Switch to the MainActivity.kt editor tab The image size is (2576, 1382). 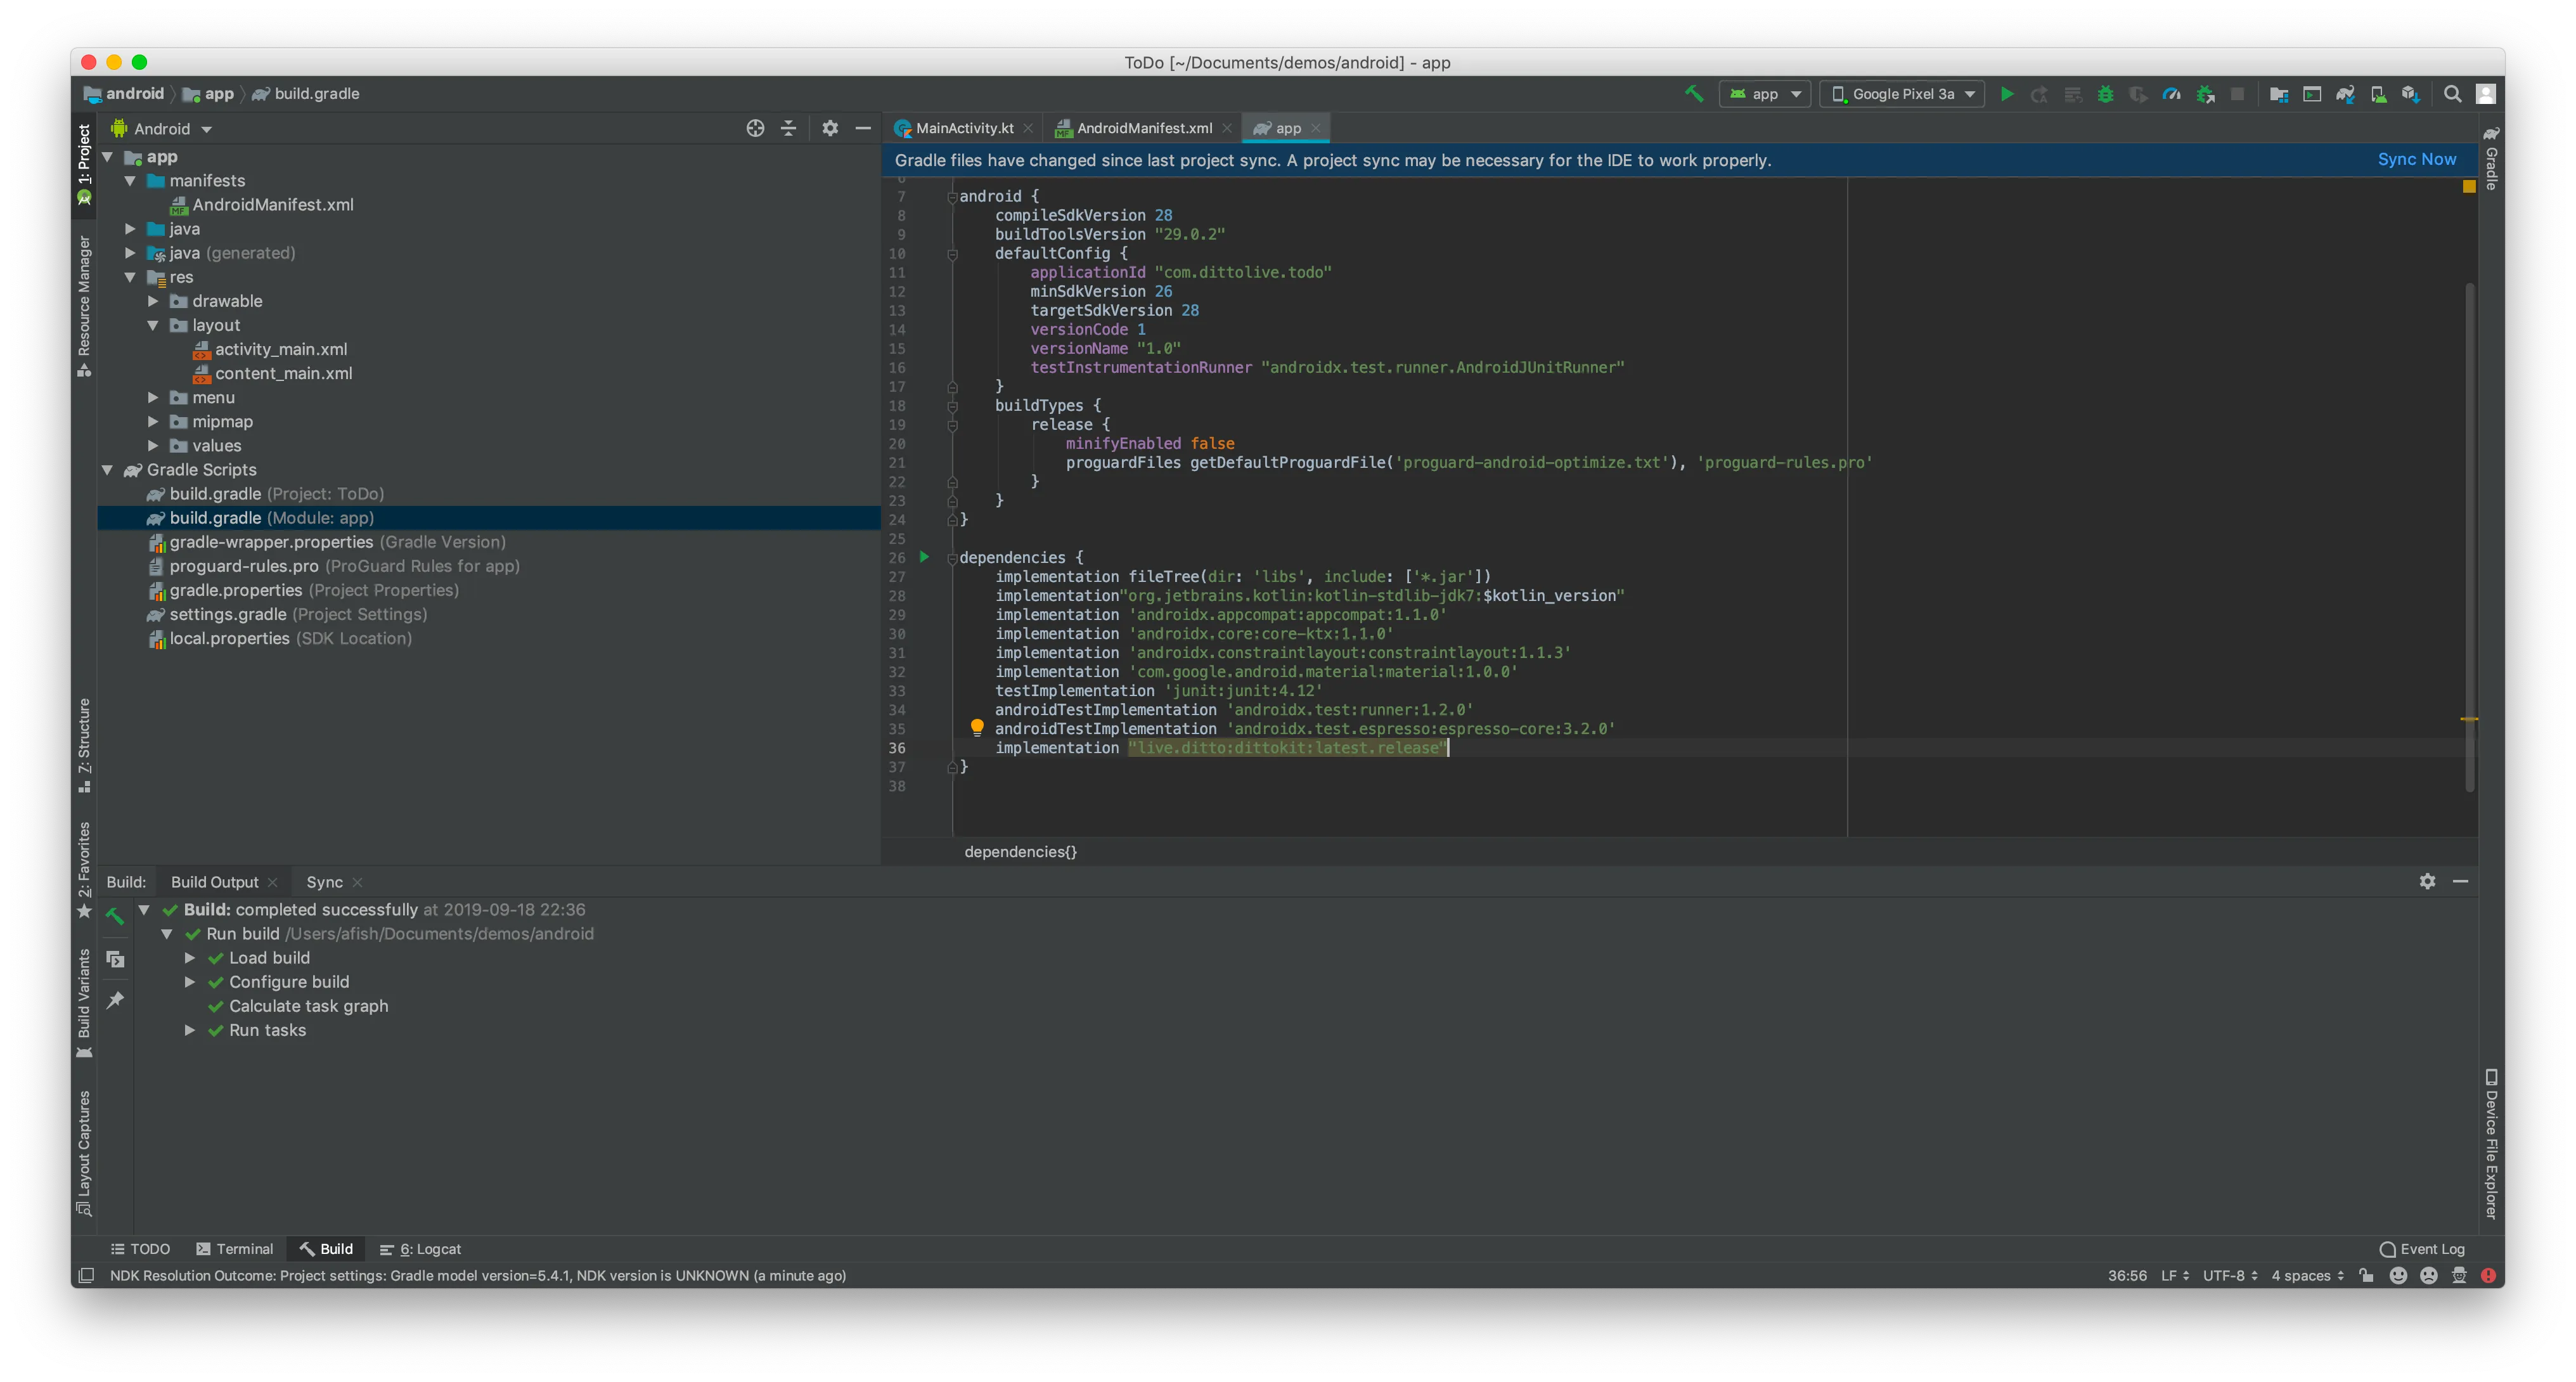964,128
